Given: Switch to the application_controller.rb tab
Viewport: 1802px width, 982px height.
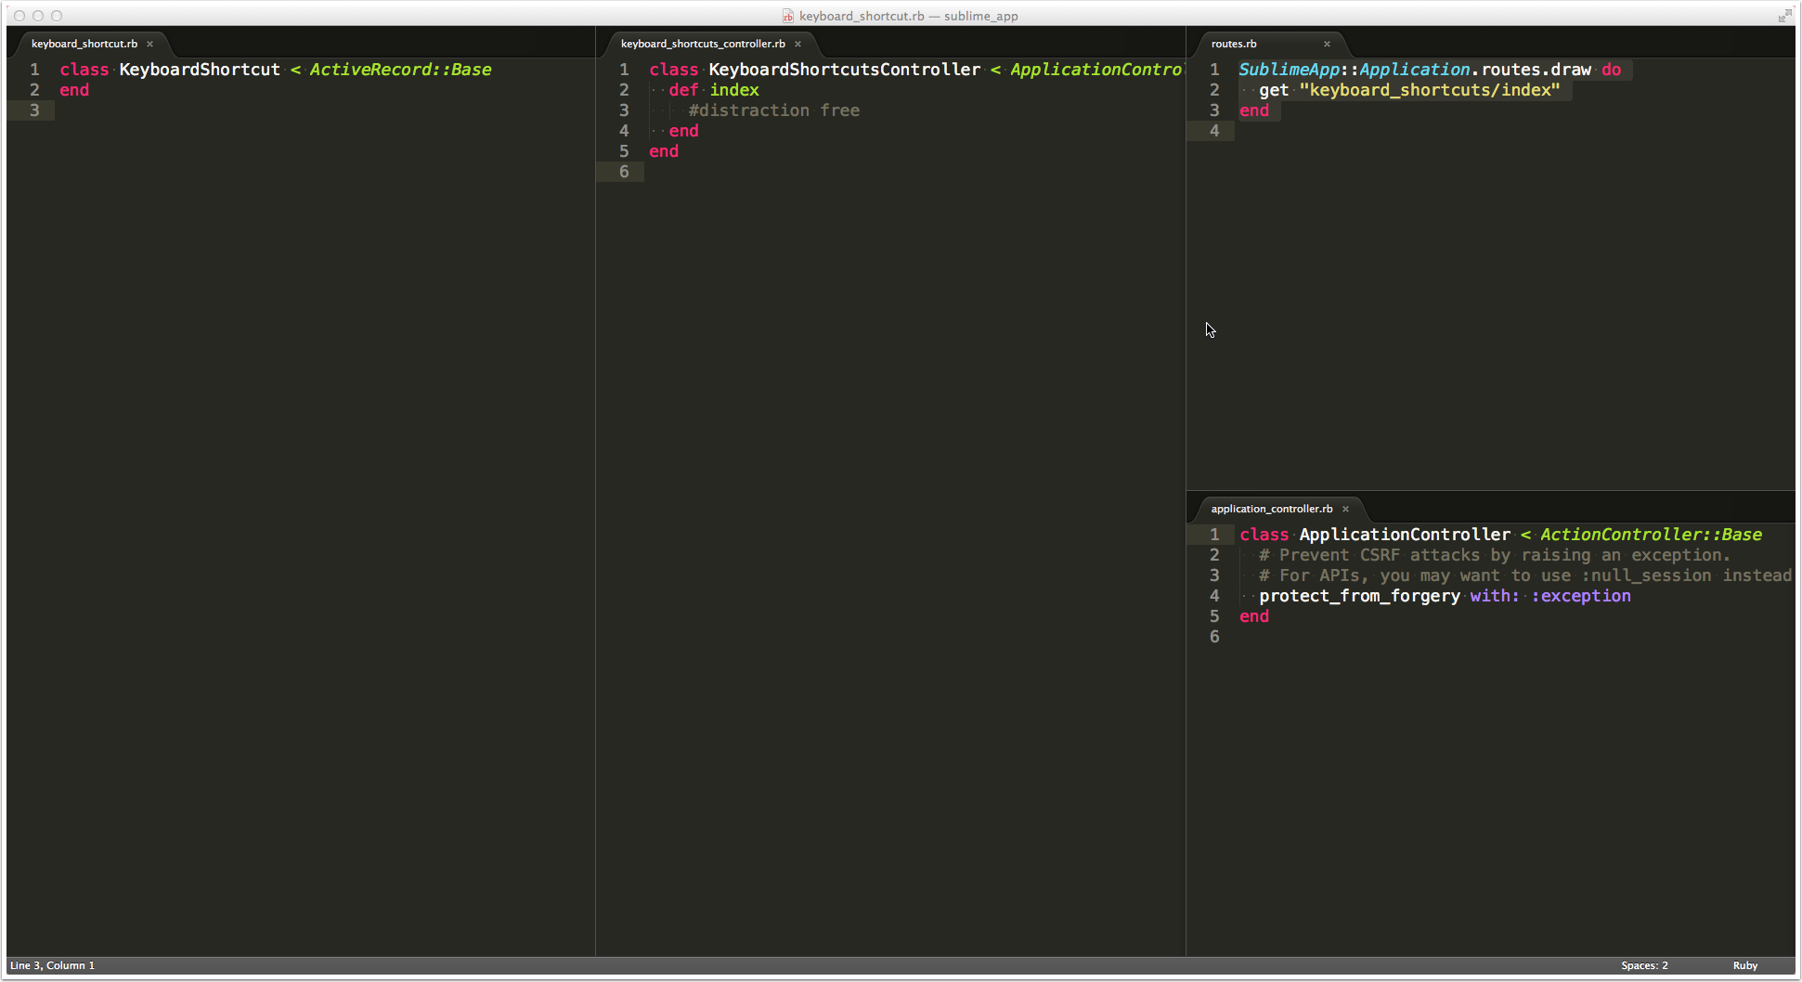Looking at the screenshot, I should [x=1271, y=509].
